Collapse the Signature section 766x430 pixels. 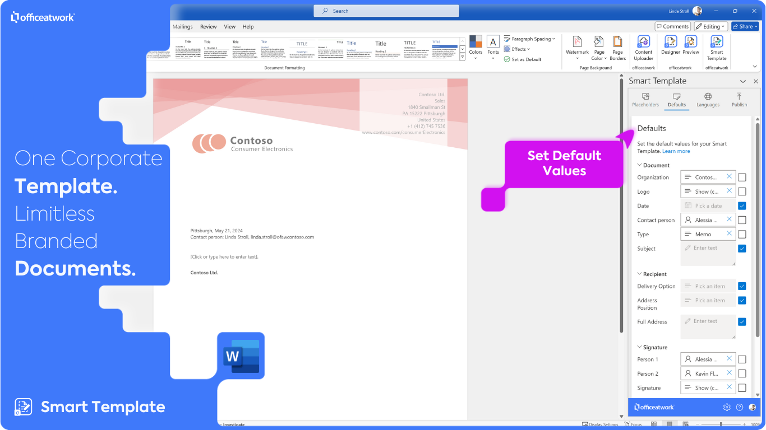[652, 347]
